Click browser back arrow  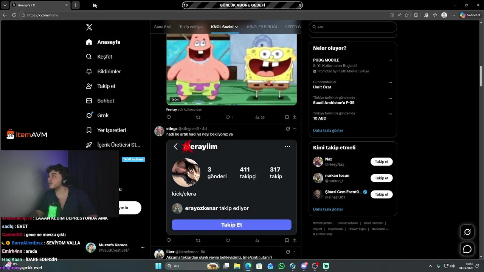coord(5,15)
